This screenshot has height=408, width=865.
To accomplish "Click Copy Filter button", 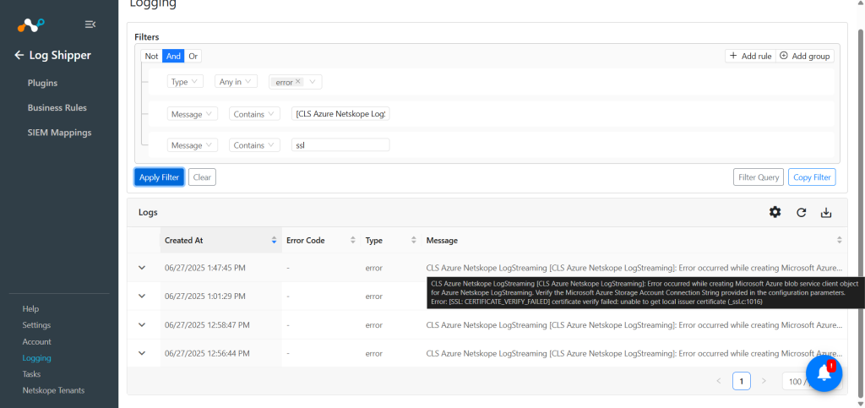I will [x=812, y=177].
